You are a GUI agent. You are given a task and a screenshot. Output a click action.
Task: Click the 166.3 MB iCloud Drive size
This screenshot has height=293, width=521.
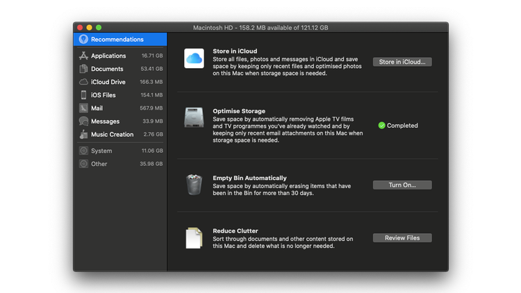151,82
